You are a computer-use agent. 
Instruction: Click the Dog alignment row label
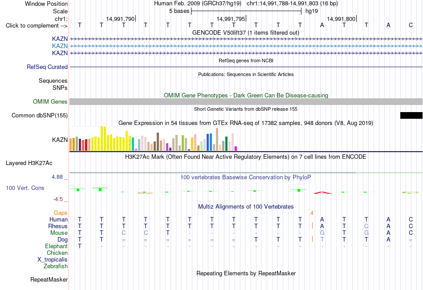click(x=63, y=240)
